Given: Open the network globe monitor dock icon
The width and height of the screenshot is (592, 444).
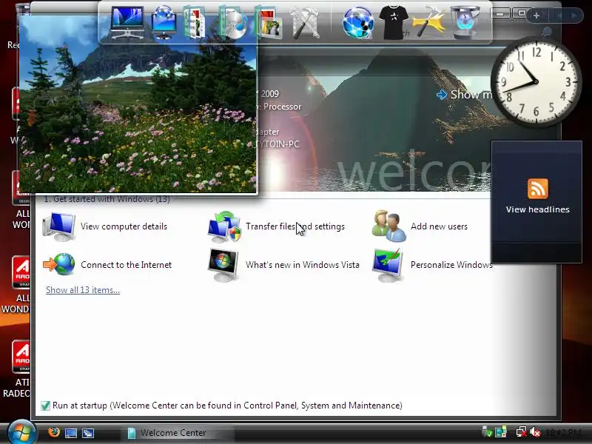Looking at the screenshot, I should pos(164,22).
